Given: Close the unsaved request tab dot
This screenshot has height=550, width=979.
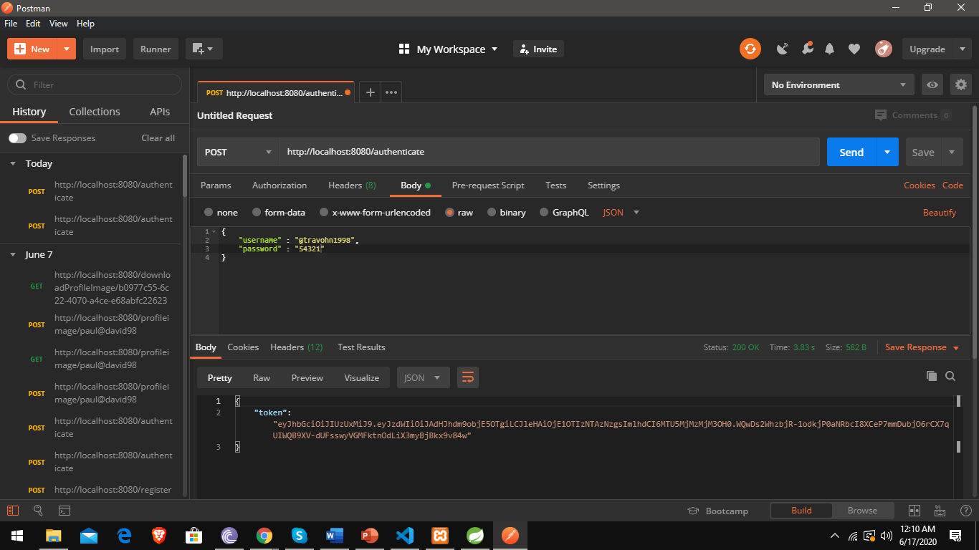Looking at the screenshot, I should (348, 92).
